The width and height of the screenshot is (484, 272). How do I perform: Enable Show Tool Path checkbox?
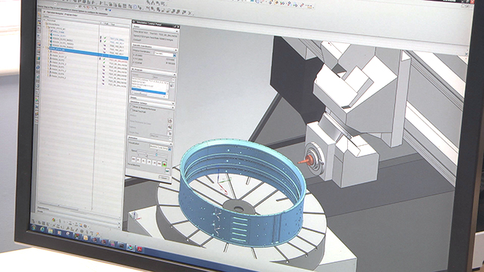132,110
